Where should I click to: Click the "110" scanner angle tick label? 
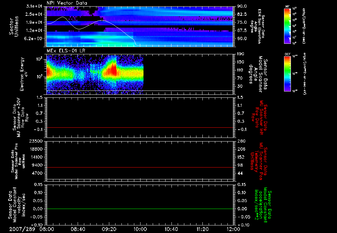[x=241, y=70]
